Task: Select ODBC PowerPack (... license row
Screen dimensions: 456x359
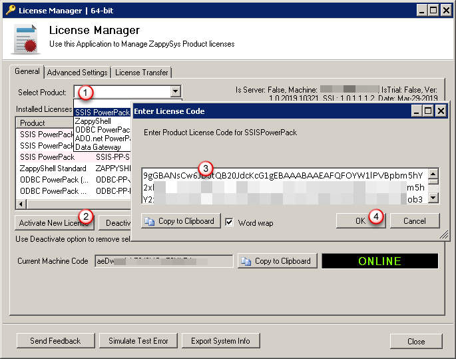Action: coord(75,180)
